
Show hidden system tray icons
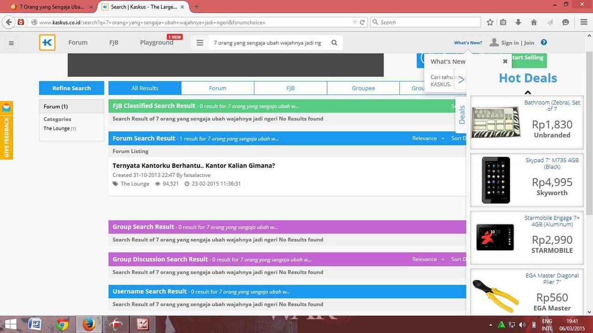click(x=491, y=325)
